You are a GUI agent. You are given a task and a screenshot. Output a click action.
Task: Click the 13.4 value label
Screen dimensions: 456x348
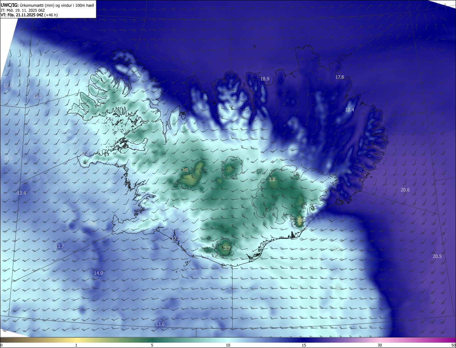click(x=22, y=193)
